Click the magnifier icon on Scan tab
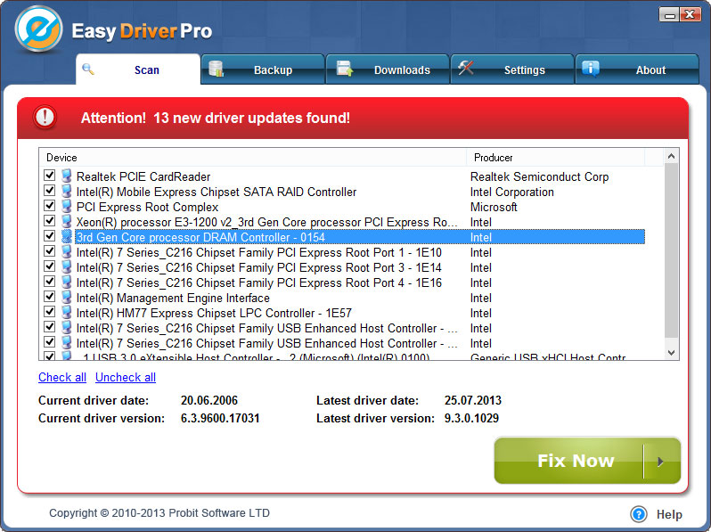 click(x=88, y=69)
